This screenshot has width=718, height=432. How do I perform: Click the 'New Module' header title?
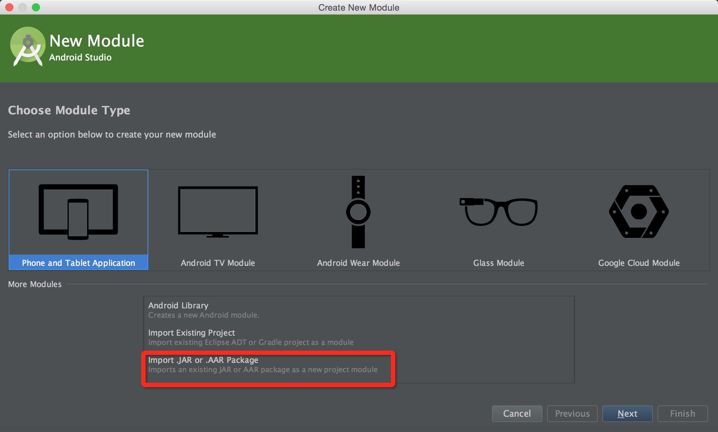click(97, 41)
